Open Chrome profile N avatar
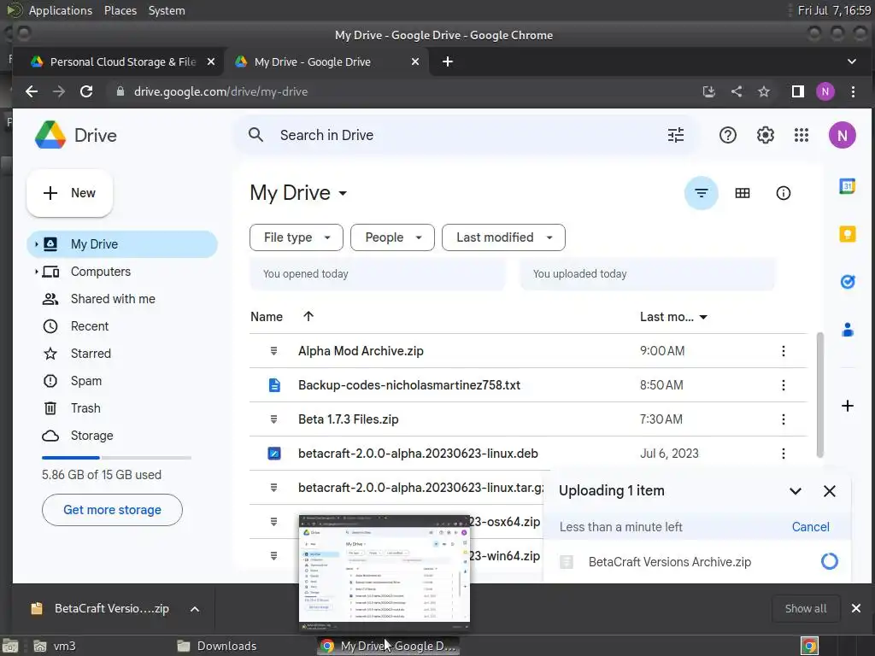The width and height of the screenshot is (875, 656). pyautogui.click(x=825, y=91)
